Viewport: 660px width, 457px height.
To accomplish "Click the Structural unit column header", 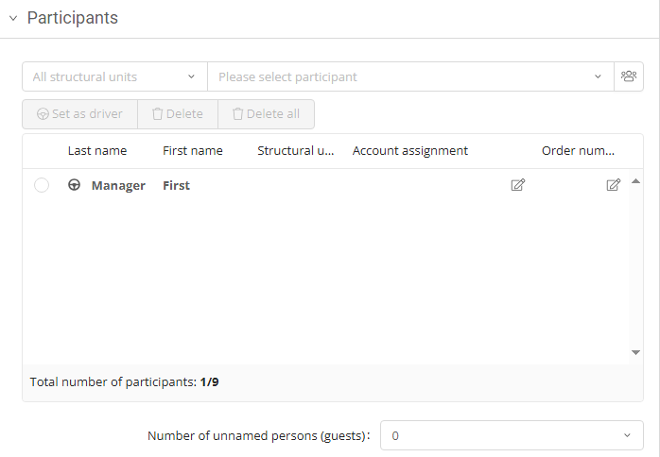I will pyautogui.click(x=296, y=151).
